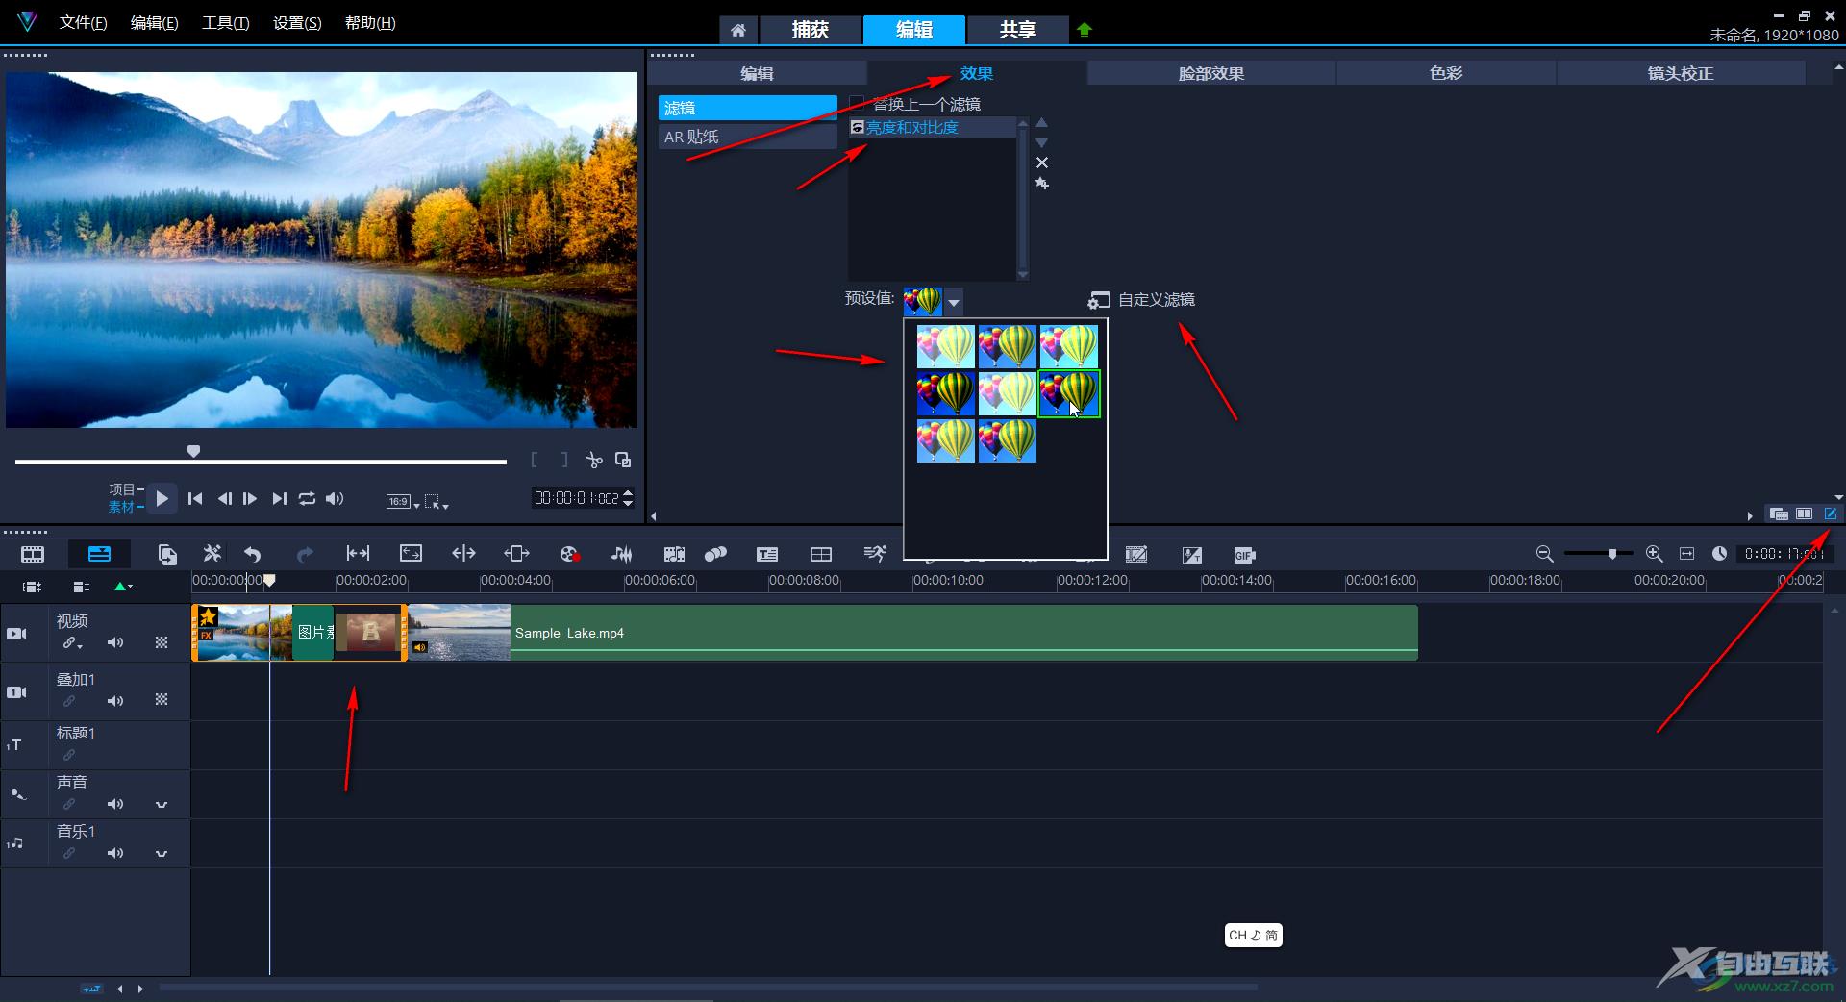The width and height of the screenshot is (1846, 1002).
Task: Open the green track height dropdown
Action: click(123, 586)
